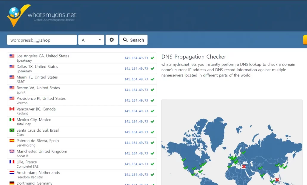The width and height of the screenshot is (307, 185).
Task: Click the Total Play provider label
Action: 24,124
